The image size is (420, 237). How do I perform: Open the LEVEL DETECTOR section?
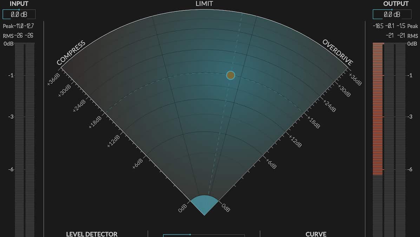[x=92, y=234]
